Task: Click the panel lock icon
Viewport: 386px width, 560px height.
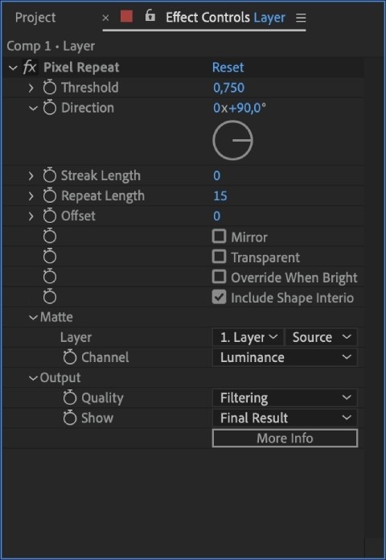Action: (x=150, y=16)
